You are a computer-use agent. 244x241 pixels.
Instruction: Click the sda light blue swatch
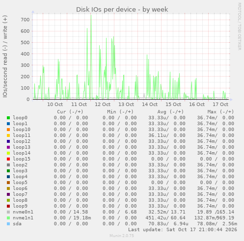pos(8,224)
